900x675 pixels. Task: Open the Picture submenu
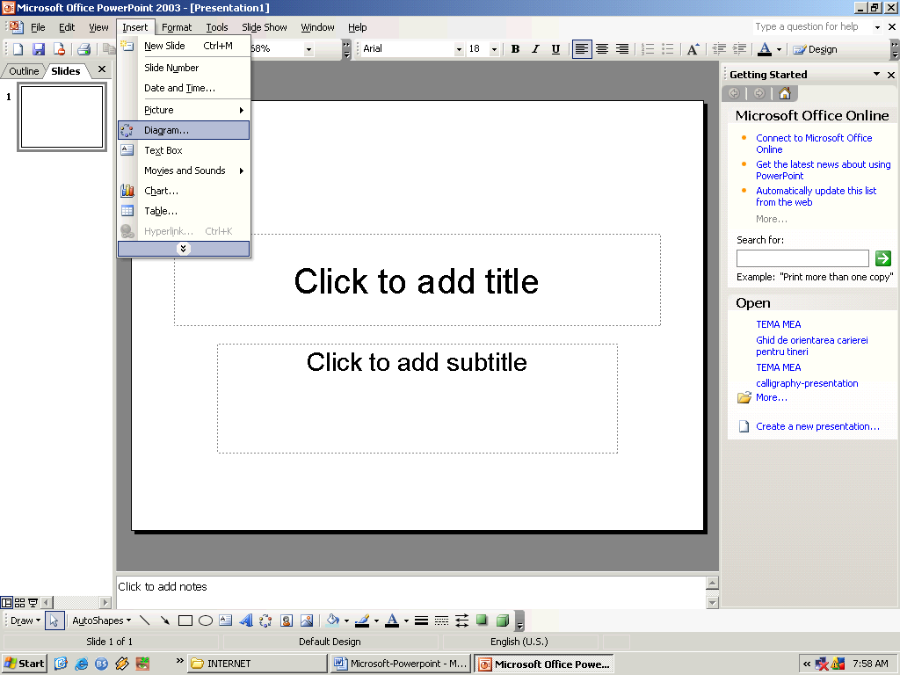pyautogui.click(x=184, y=110)
